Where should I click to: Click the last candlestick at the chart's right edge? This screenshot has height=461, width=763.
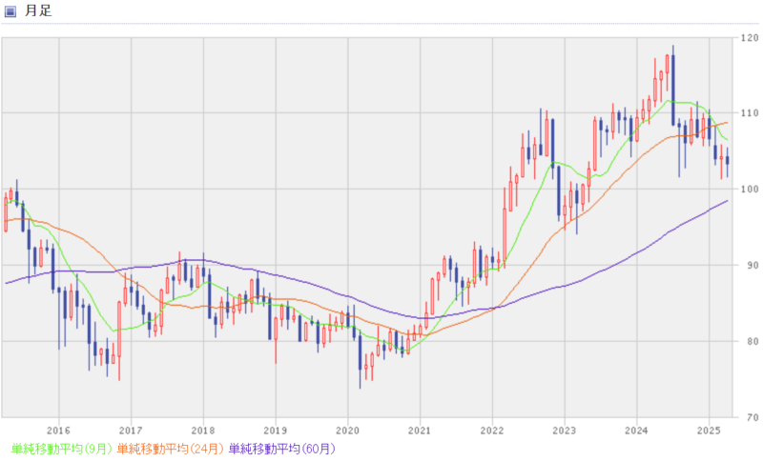(x=728, y=160)
